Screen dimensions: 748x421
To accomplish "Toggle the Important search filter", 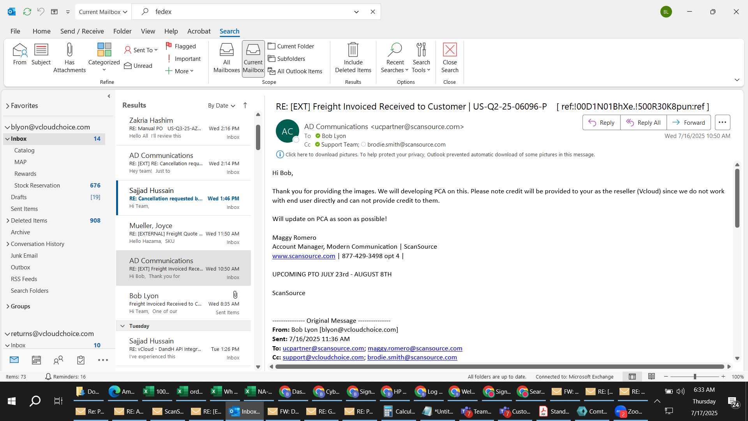I will (183, 58).
